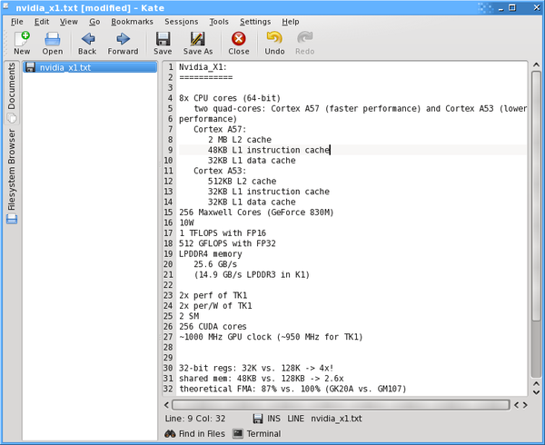Click the window menu icon in title bar
Screen dimensions: 545x445
tap(6, 6)
